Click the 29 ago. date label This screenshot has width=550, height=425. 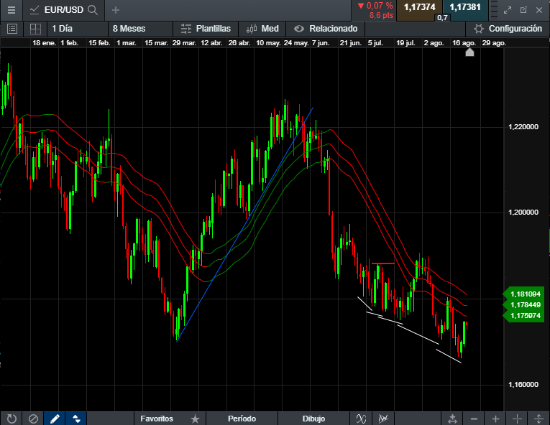point(494,43)
